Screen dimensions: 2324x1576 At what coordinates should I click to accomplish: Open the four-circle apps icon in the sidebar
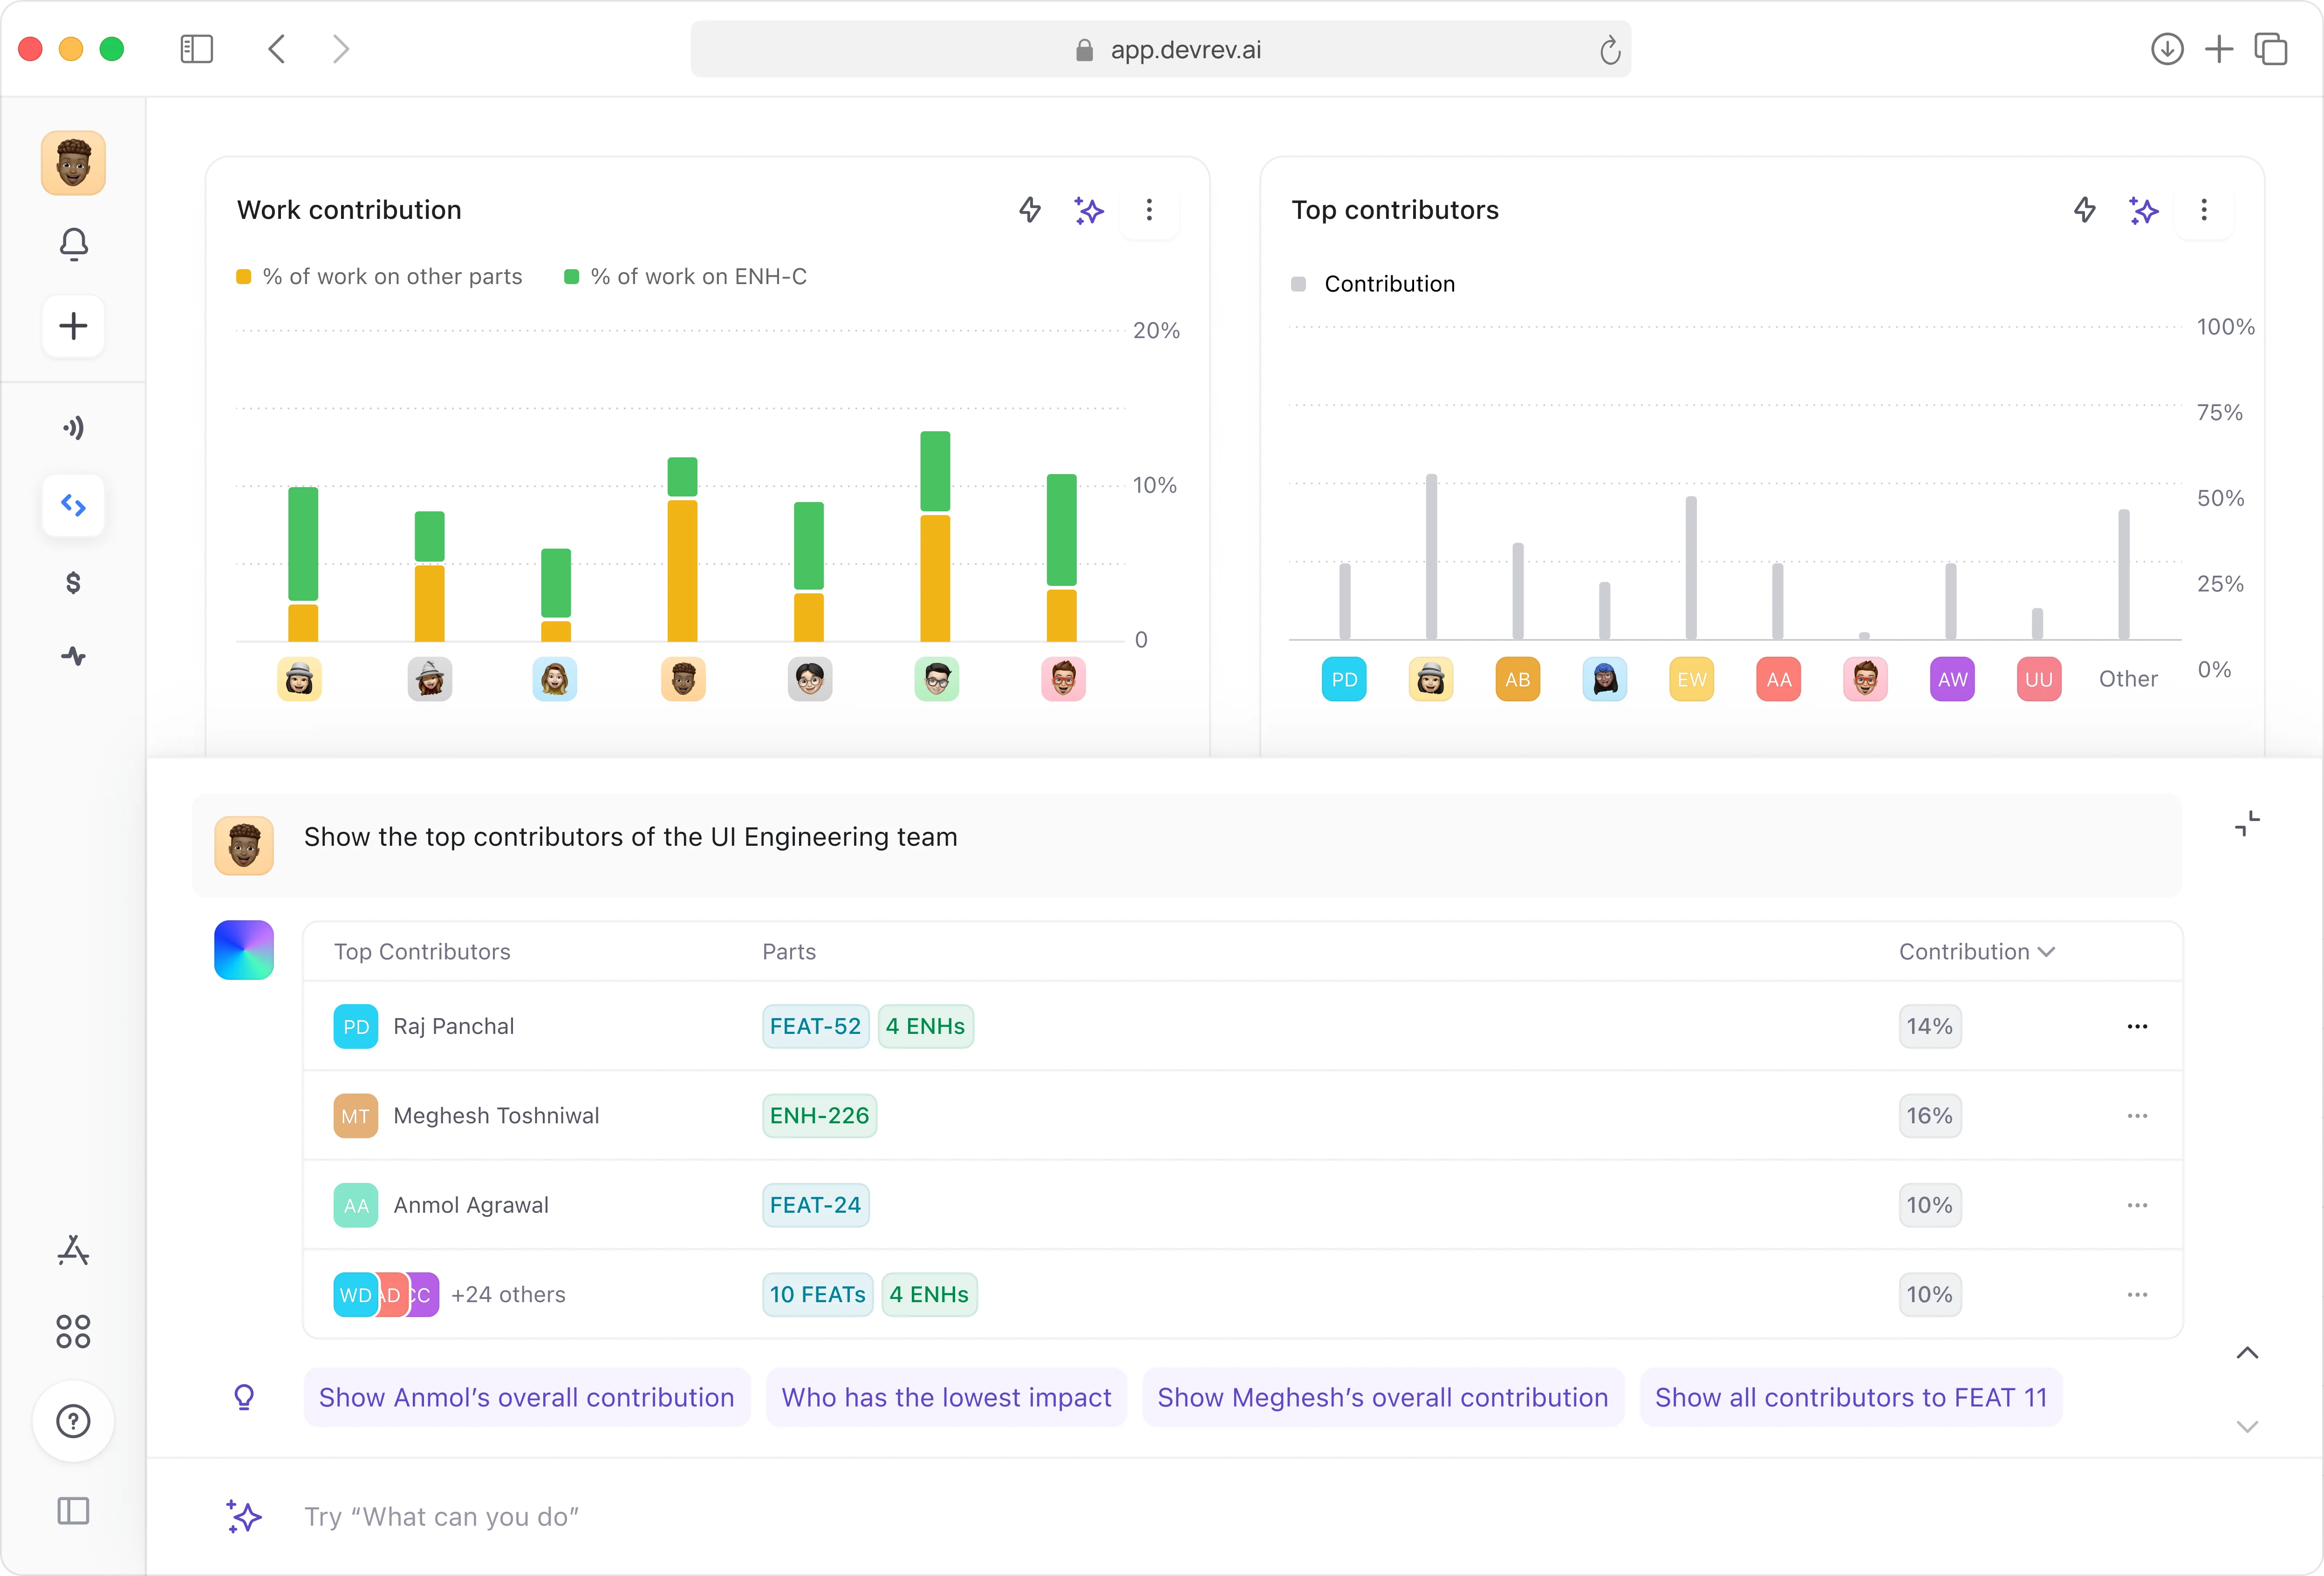(73, 1331)
